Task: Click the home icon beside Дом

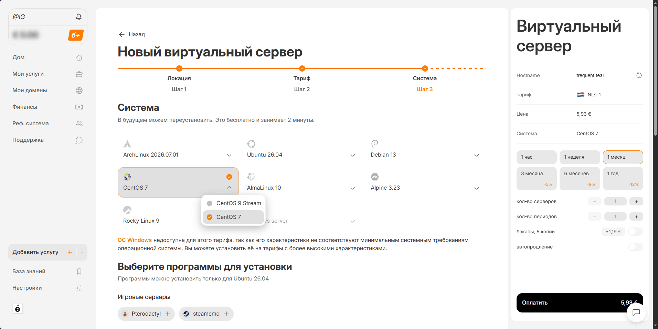Action: [x=79, y=57]
